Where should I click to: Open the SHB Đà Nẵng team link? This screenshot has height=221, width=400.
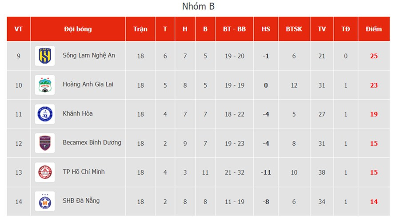81,201
